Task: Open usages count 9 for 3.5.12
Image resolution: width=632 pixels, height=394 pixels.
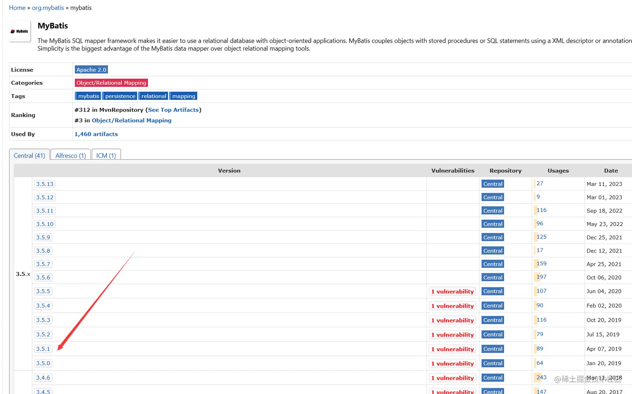Action: point(538,197)
